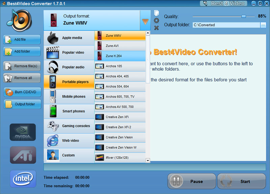
Task: Select the Smart phones category
Action: [69, 111]
